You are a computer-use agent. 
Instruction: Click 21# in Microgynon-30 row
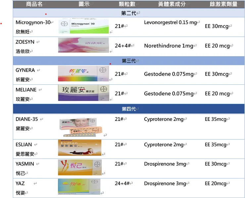point(120,26)
